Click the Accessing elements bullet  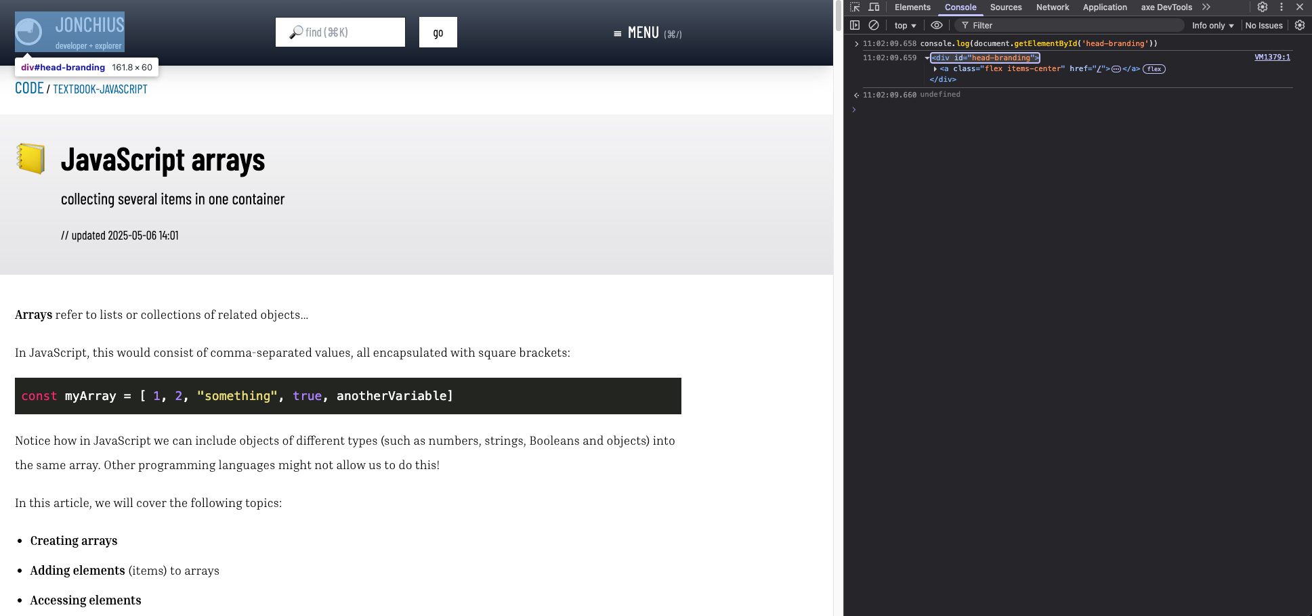point(85,600)
